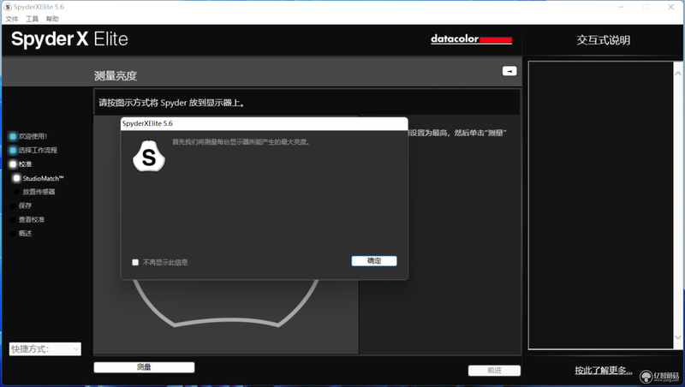The height and width of the screenshot is (387, 685).
Task: Click the arrow button beside 测量亮度
Action: pyautogui.click(x=509, y=71)
